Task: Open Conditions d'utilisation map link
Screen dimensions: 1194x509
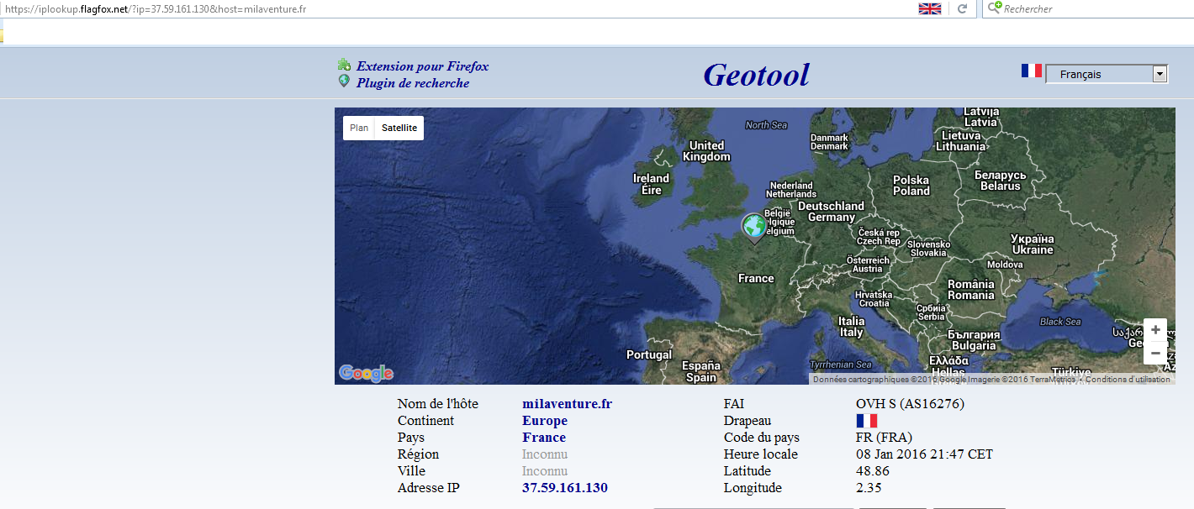Action: tap(1128, 380)
